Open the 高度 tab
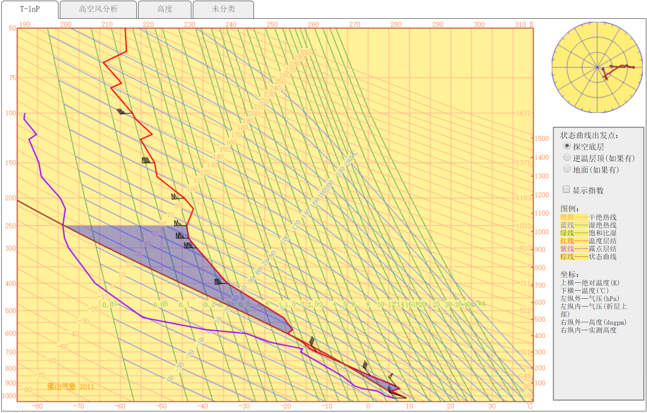The width and height of the screenshot is (647, 413). coord(164,9)
